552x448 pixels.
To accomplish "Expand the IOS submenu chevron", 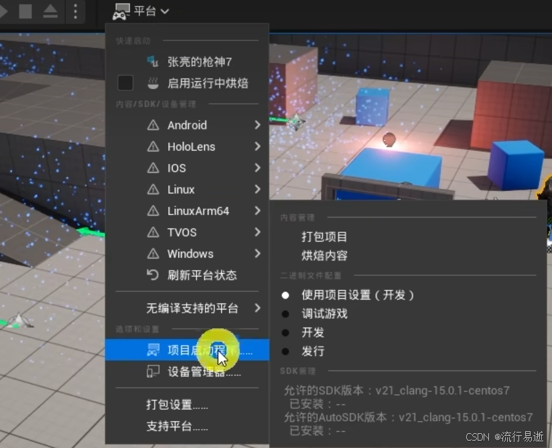I will [x=257, y=168].
